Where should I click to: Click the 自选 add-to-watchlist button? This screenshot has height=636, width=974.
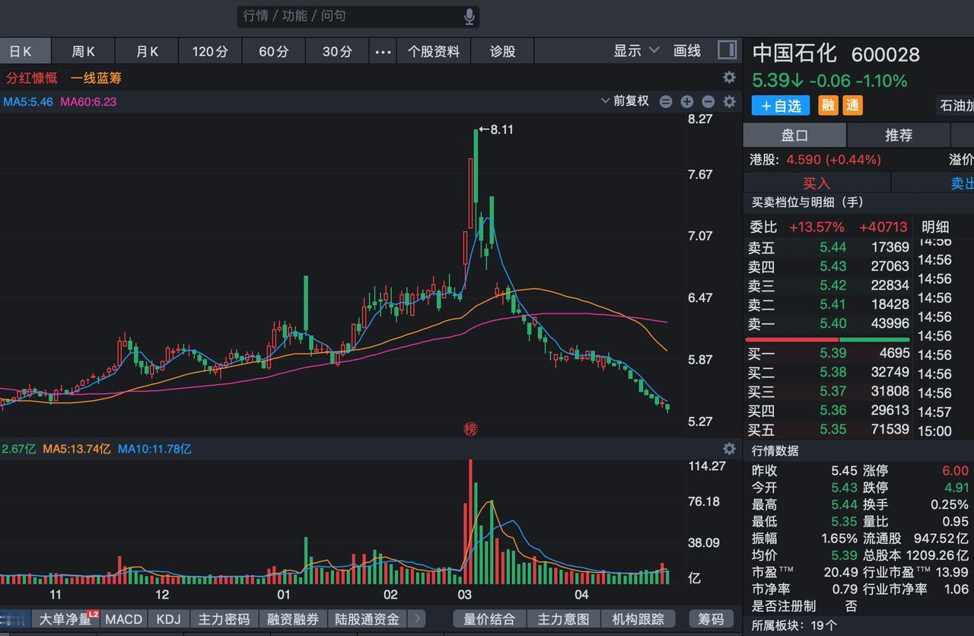click(x=779, y=106)
